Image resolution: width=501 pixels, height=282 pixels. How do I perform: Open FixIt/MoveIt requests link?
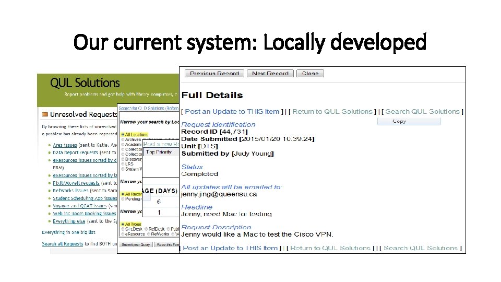point(76,183)
